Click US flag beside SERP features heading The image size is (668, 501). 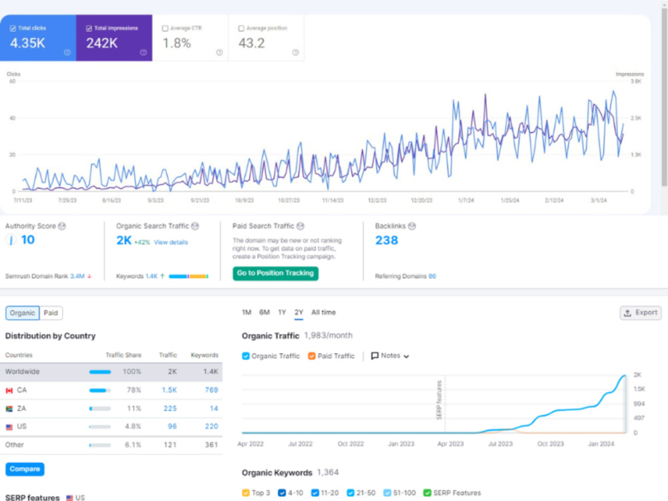pyautogui.click(x=69, y=498)
